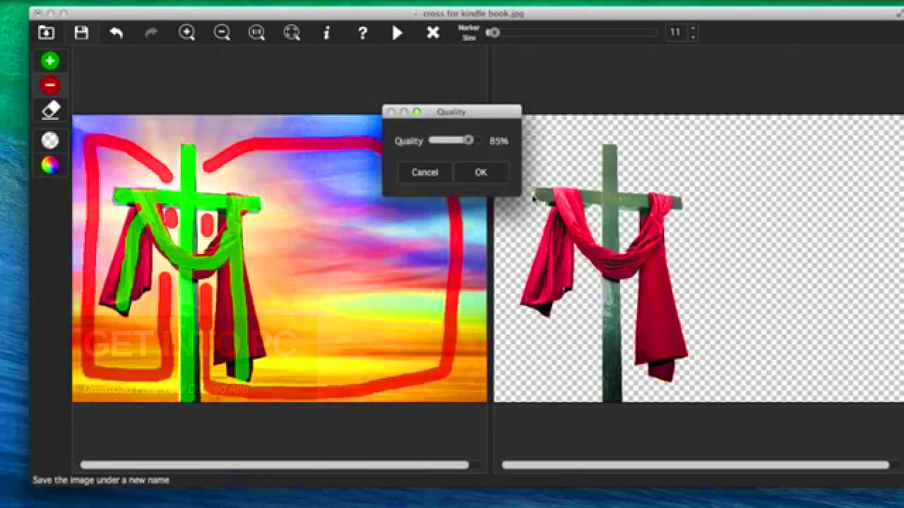This screenshot has height=508, width=904.
Task: Click the source image scrollbar
Action: pos(275,465)
